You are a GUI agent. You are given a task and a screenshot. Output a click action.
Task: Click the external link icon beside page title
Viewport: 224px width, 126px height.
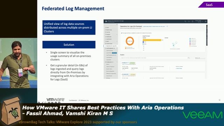[x=167, y=27]
